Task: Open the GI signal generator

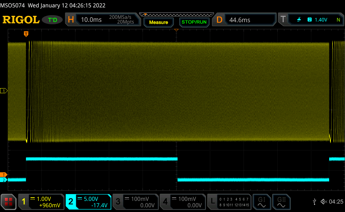Action: point(261,202)
